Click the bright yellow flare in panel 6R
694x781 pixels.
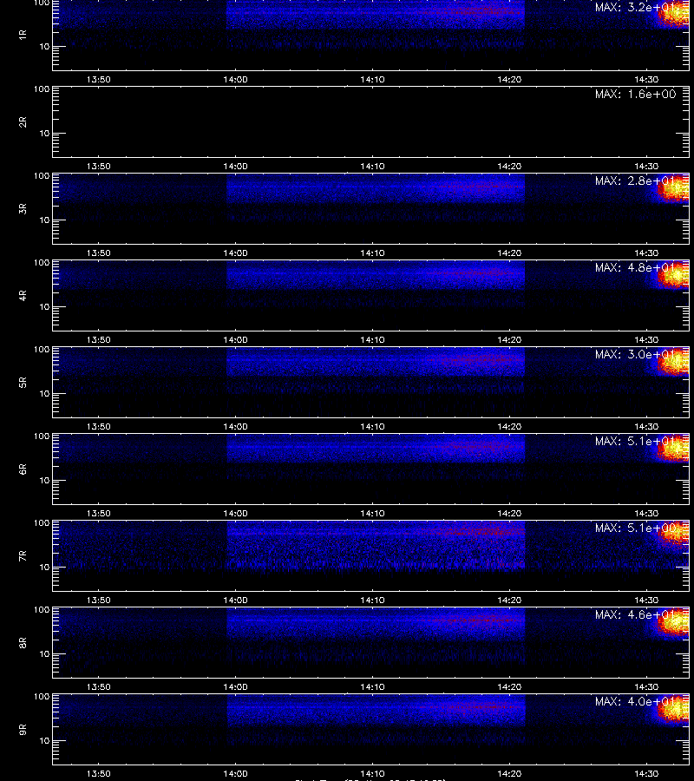673,449
